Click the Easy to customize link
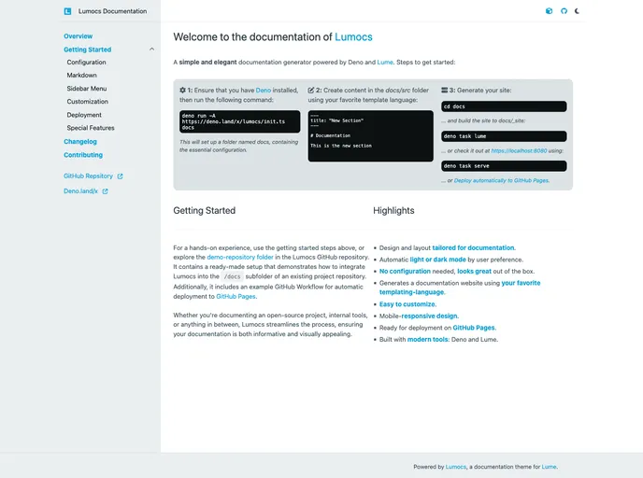The image size is (643, 478). point(407,304)
